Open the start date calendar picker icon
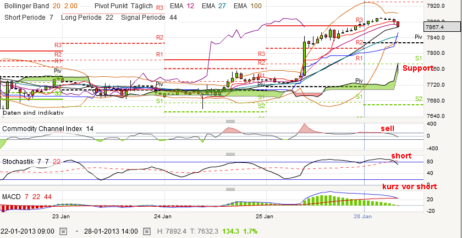462x238 pixels. click(x=63, y=231)
